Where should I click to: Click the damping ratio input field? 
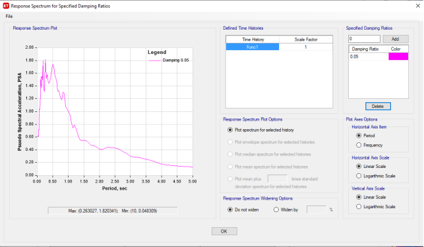(x=364, y=39)
